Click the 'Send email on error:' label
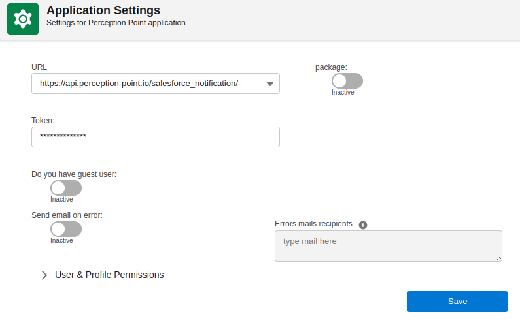Screen dimensions: 520x325 [67, 215]
